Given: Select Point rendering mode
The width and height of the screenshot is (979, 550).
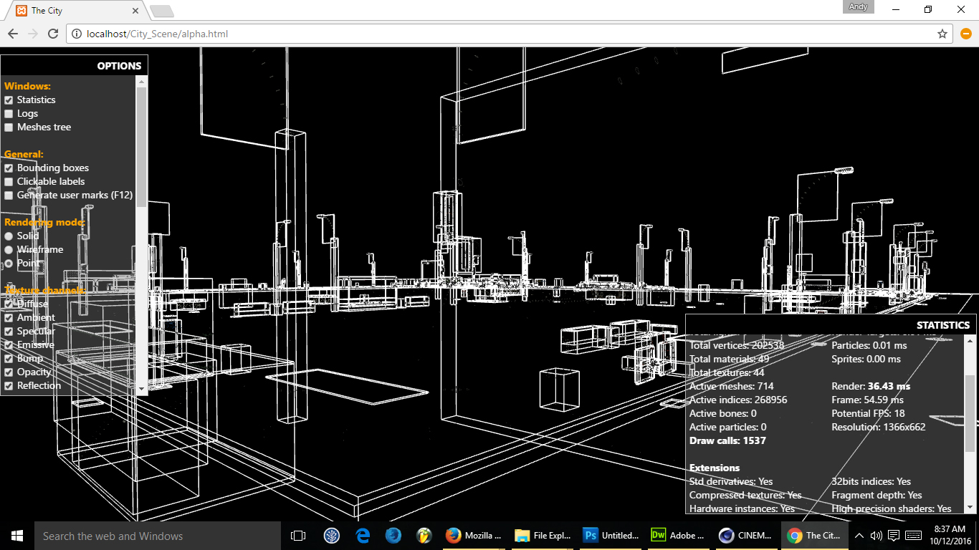Looking at the screenshot, I should click(9, 264).
